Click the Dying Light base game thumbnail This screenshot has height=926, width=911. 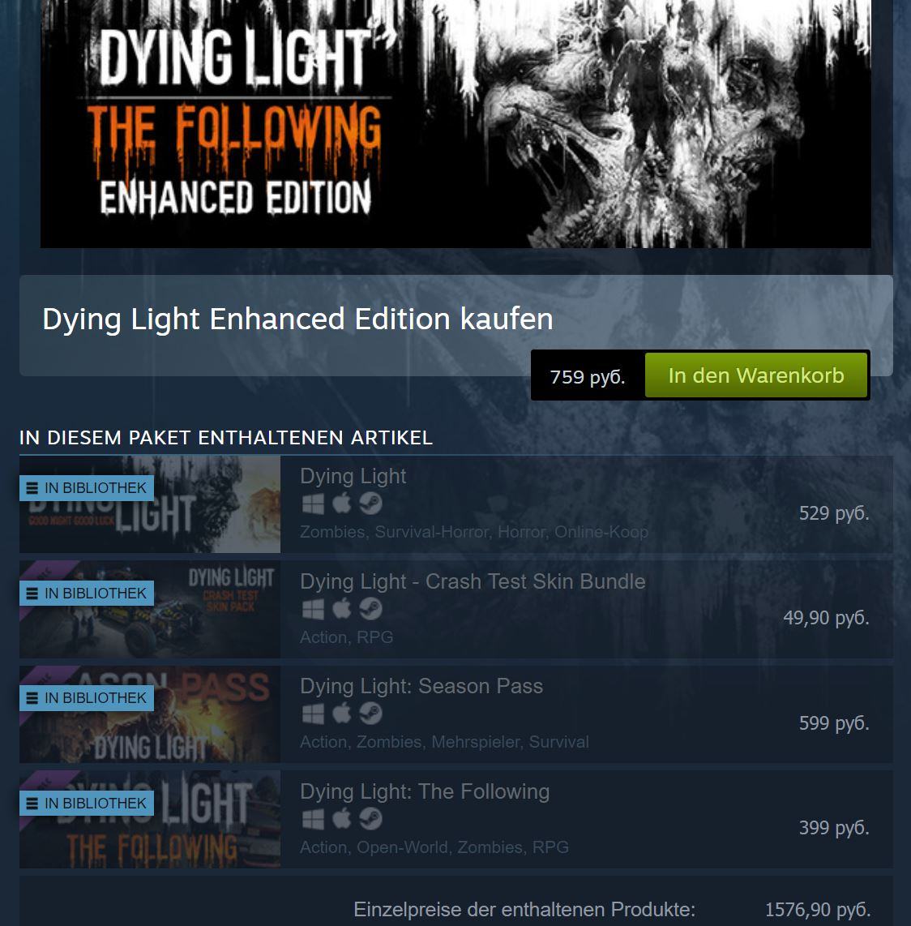click(x=150, y=504)
